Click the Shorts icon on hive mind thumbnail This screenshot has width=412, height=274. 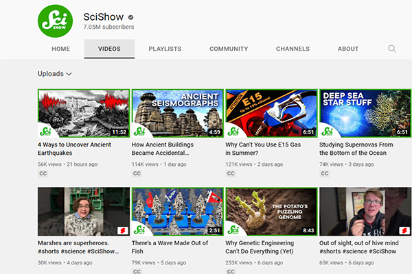coord(403,230)
